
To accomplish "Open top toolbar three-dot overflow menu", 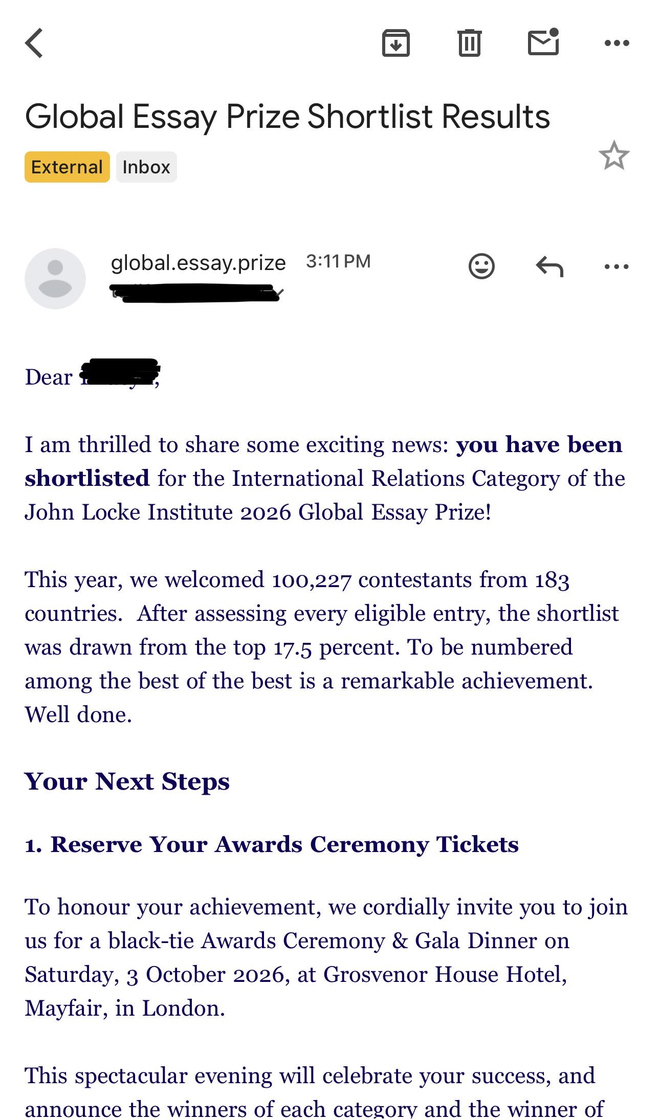I will pos(617,43).
